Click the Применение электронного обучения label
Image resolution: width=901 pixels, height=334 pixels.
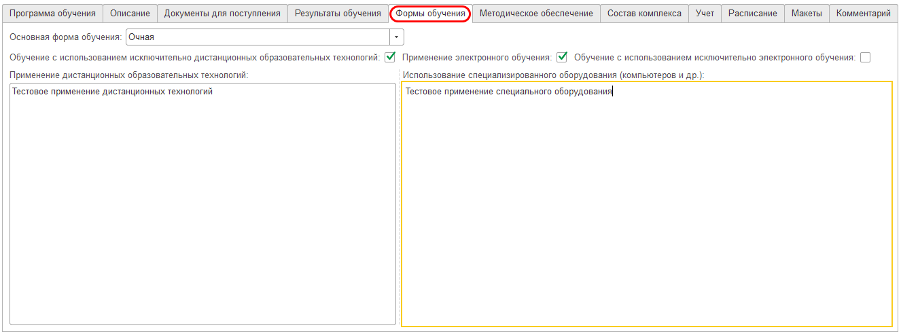477,58
